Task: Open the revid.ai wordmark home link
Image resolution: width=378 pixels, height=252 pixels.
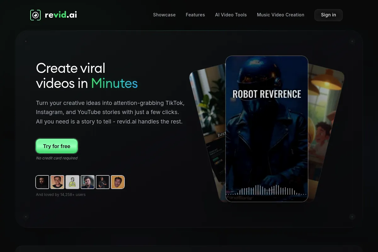Action: [x=61, y=15]
